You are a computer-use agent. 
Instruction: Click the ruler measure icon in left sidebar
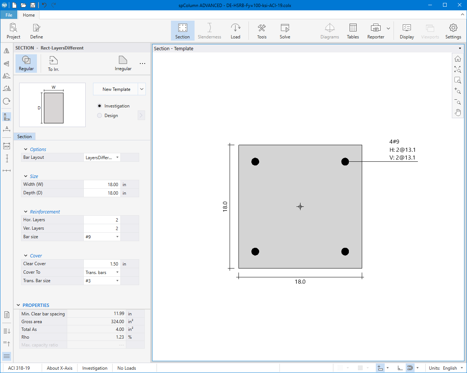[7, 146]
